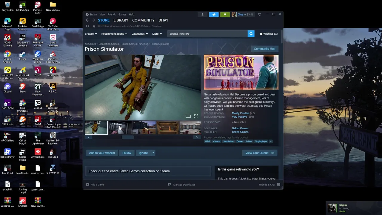Open Wishlist 132 link
382x215 pixels.
(x=269, y=34)
